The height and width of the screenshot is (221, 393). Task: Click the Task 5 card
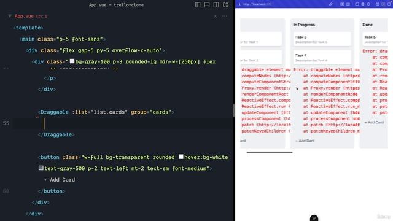point(375,39)
